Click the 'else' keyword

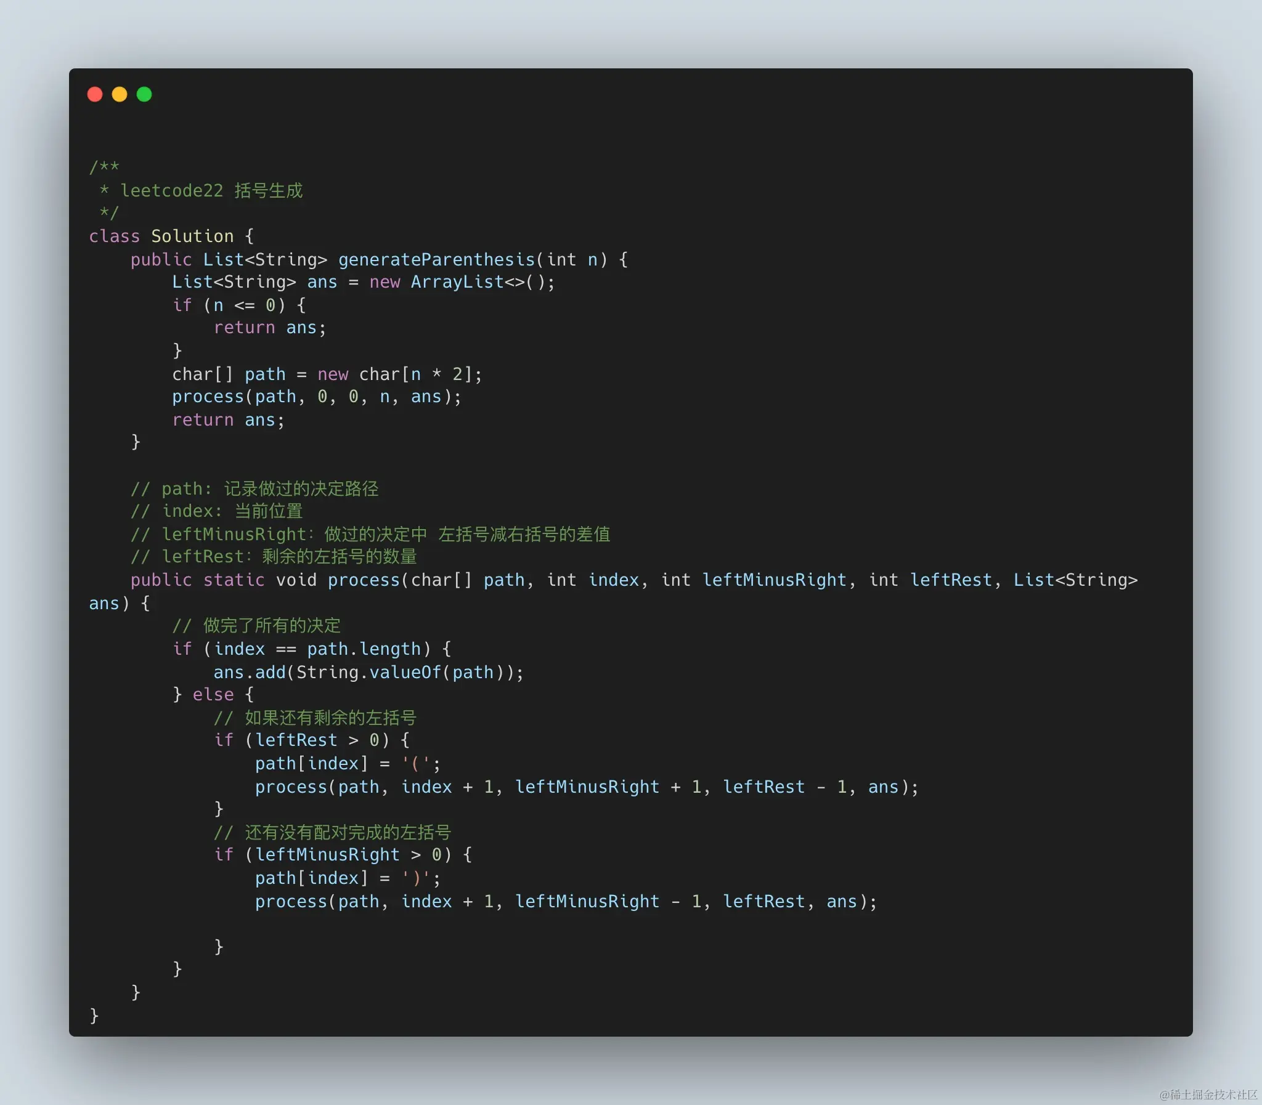pos(213,695)
